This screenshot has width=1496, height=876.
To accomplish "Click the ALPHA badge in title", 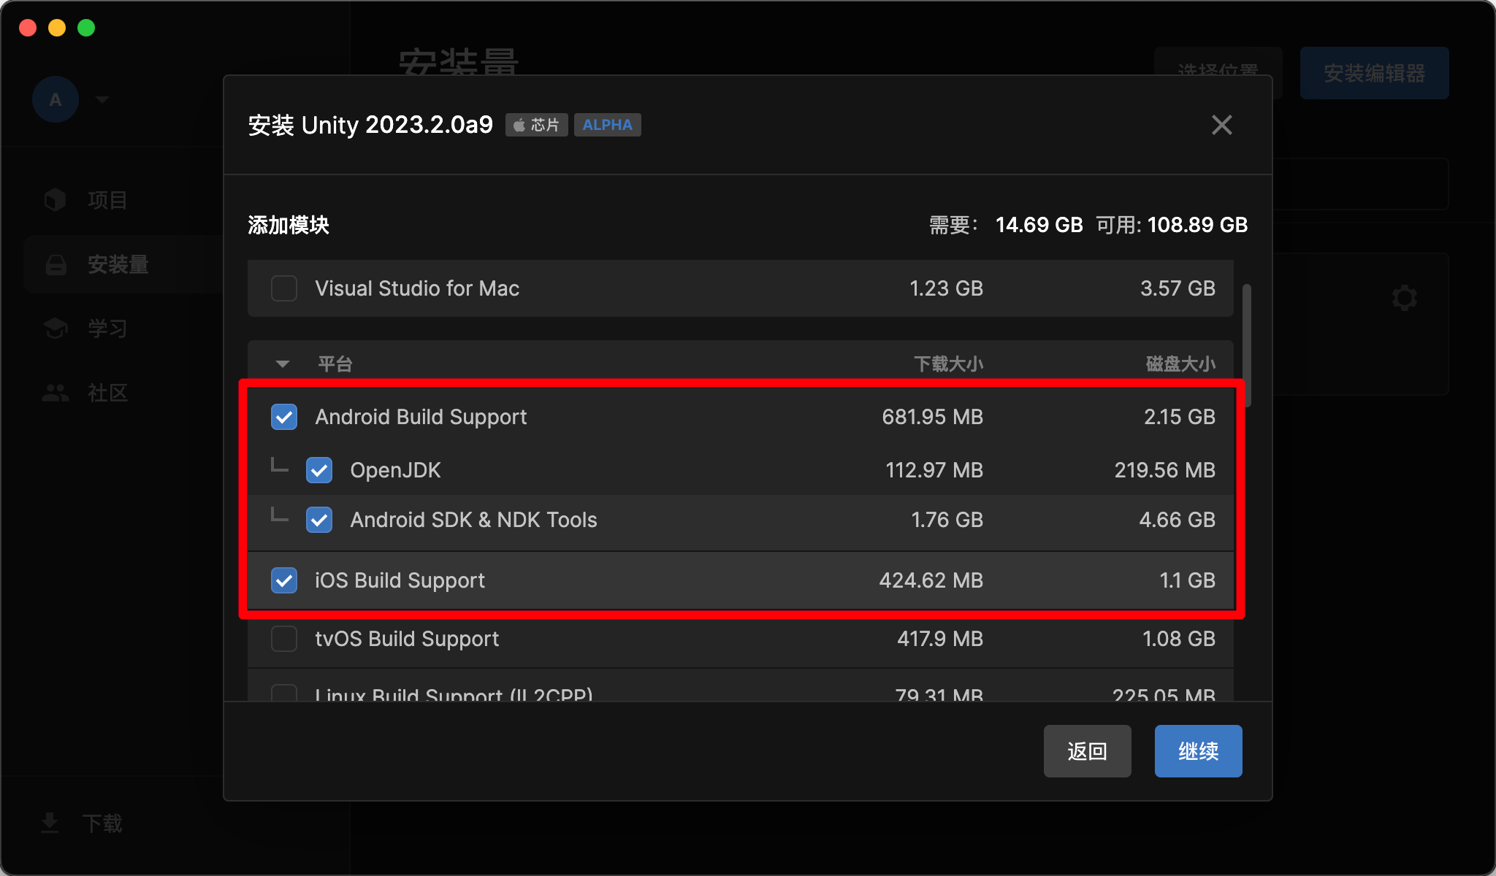I will click(607, 125).
